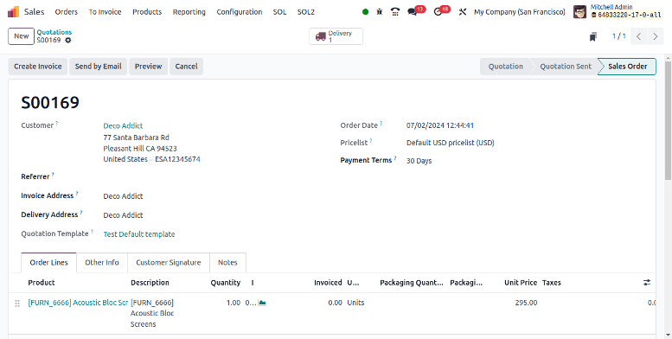This screenshot has width=672, height=339.
Task: Sort by Product column header
Action: [x=42, y=283]
